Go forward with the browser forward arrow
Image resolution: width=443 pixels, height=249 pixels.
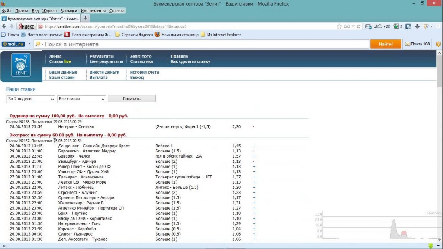pos(11,26)
